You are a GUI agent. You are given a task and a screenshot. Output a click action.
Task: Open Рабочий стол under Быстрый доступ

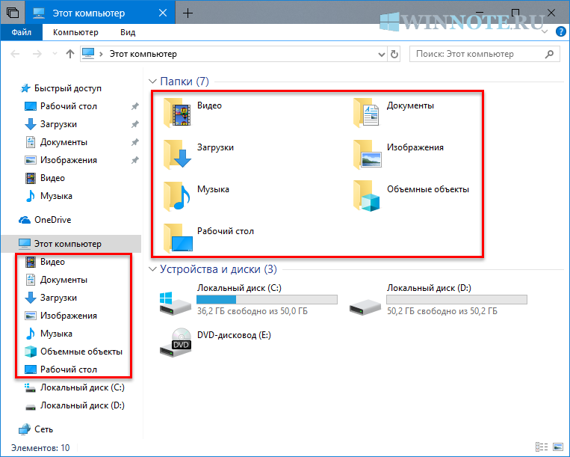click(61, 106)
